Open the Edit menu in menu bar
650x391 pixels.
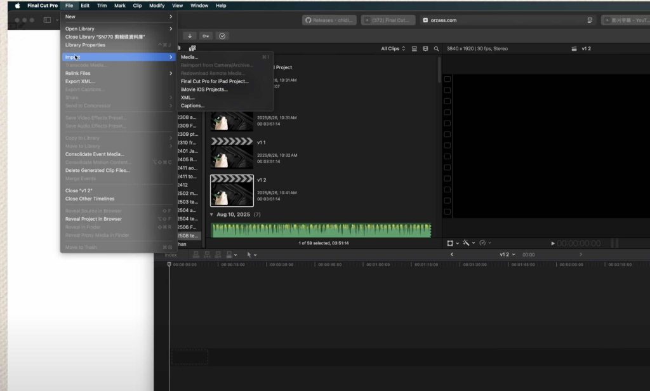pyautogui.click(x=84, y=6)
